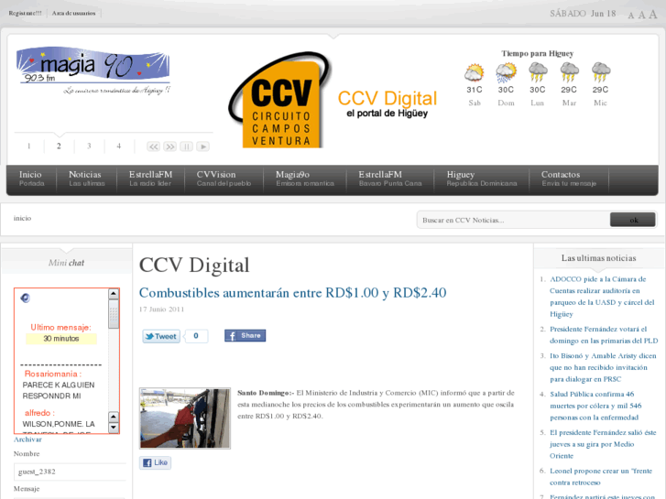Viewport: 666px width, 499px height.
Task: Open the Contactos menu item
Action: point(569,179)
